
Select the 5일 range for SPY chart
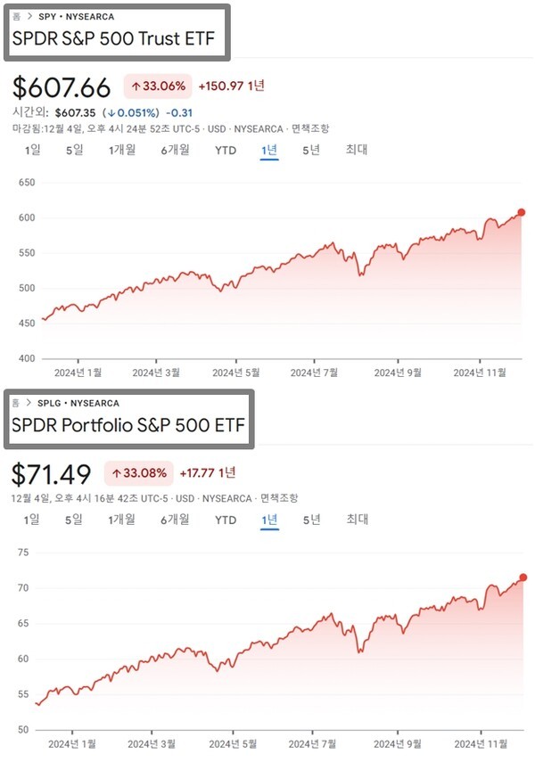[x=74, y=150]
